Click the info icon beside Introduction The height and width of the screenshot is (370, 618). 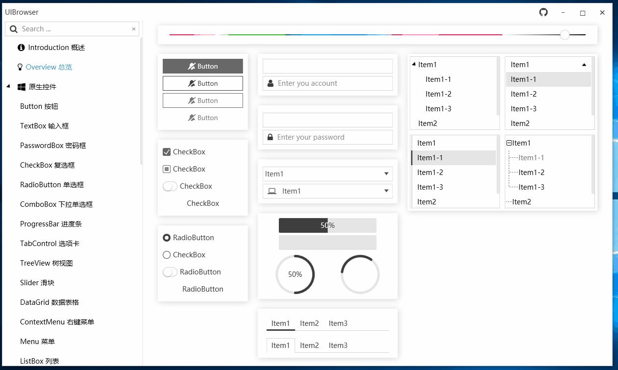(x=21, y=48)
